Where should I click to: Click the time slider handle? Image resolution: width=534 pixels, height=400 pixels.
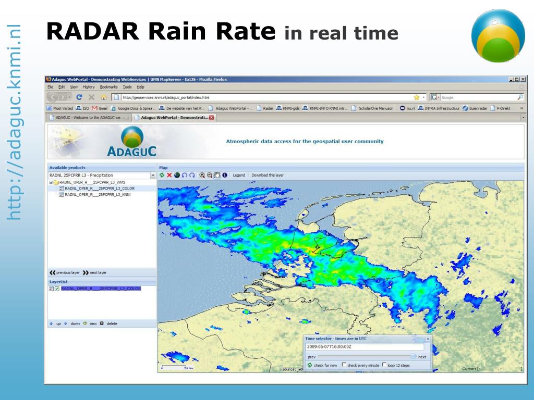pyautogui.click(x=414, y=356)
